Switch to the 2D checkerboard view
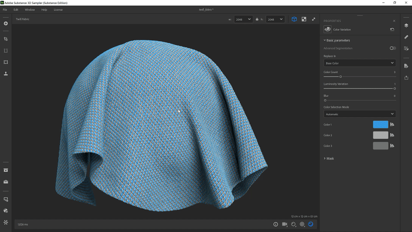 pos(304,19)
